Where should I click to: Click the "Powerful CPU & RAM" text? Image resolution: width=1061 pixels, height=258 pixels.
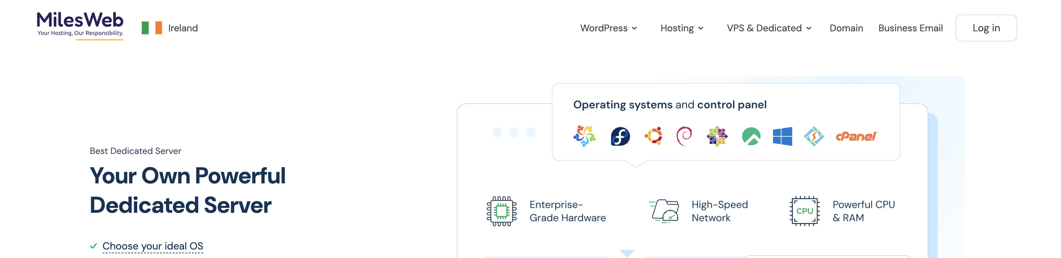[x=864, y=211]
